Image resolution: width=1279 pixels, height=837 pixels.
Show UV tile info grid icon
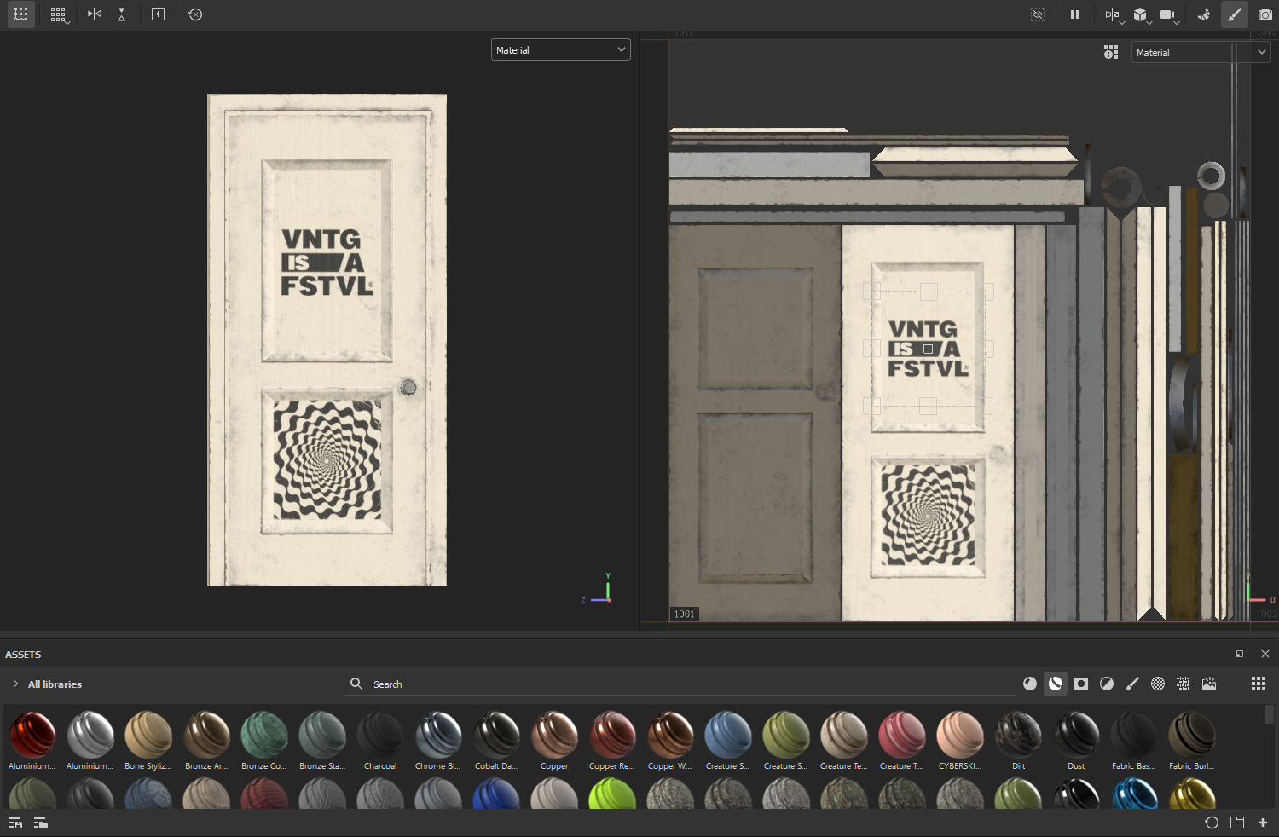point(1111,52)
